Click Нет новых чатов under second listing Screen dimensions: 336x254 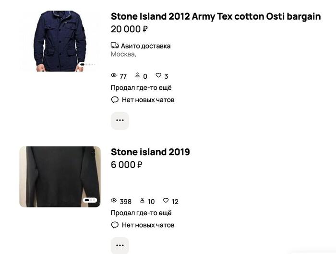pyautogui.click(x=148, y=225)
